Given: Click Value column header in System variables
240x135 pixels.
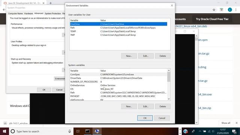Looking at the screenshot, I should [103, 71].
